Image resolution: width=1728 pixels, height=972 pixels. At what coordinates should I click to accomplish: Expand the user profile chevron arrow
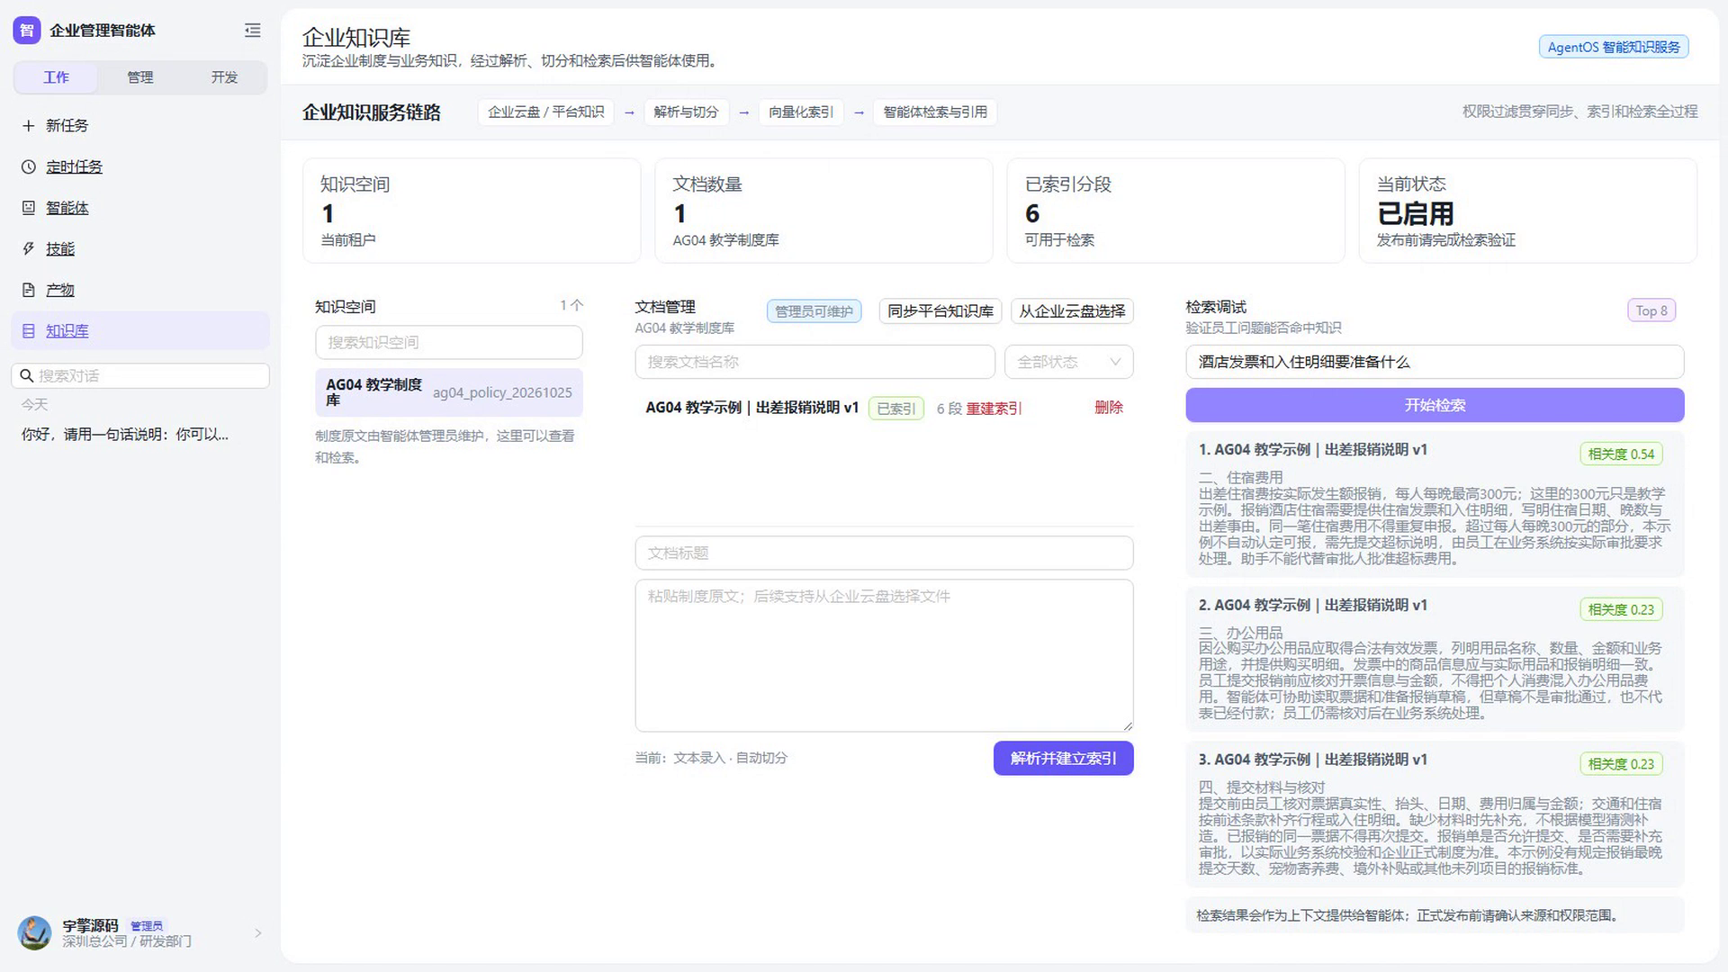tap(258, 933)
